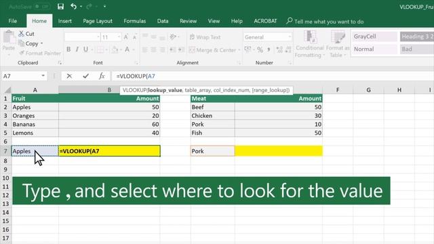Click the Increase Font Size icon
This screenshot has height=244, width=434.
point(126,37)
